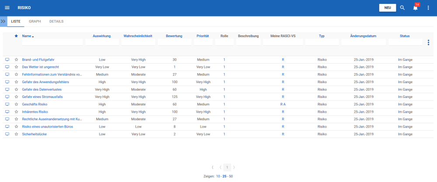Click Rolle count 1 for Brand- und Flutgefahr
This screenshot has height=182, width=437.
[224, 60]
